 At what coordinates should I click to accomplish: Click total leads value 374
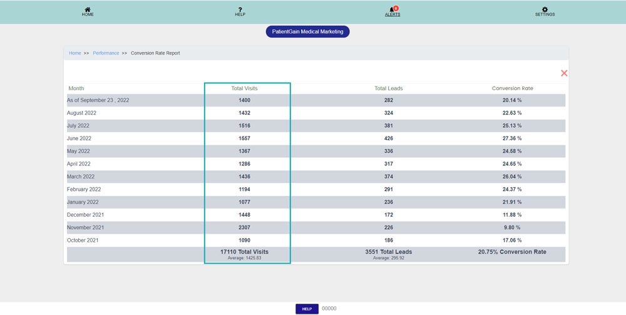point(389,177)
